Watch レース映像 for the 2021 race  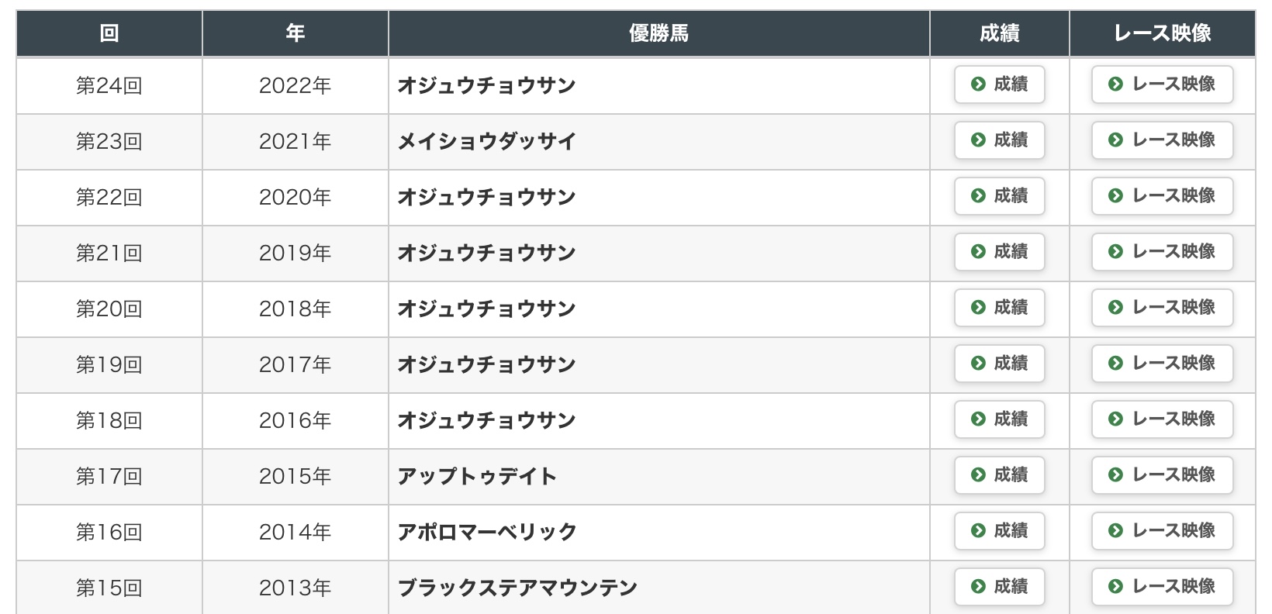coord(1162,140)
